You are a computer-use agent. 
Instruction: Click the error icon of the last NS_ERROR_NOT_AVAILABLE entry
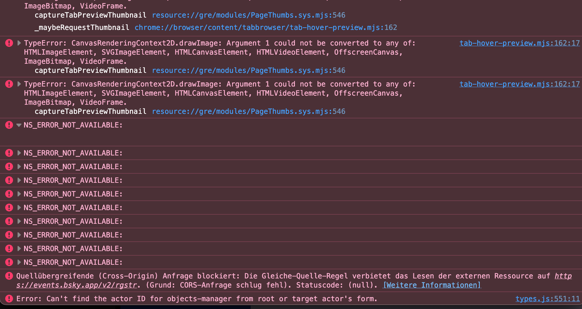tap(9, 262)
